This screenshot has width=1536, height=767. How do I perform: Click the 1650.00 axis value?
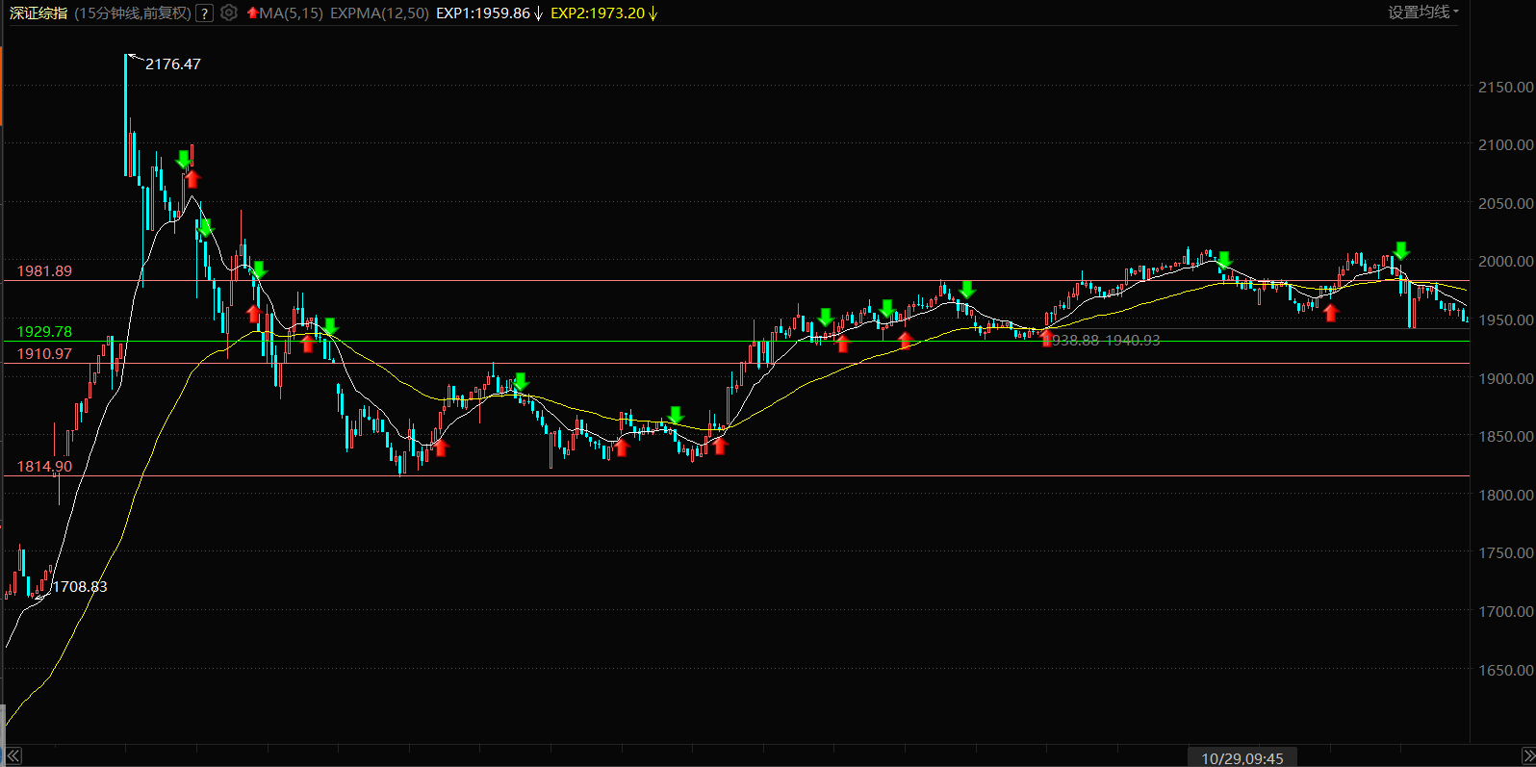1505,670
